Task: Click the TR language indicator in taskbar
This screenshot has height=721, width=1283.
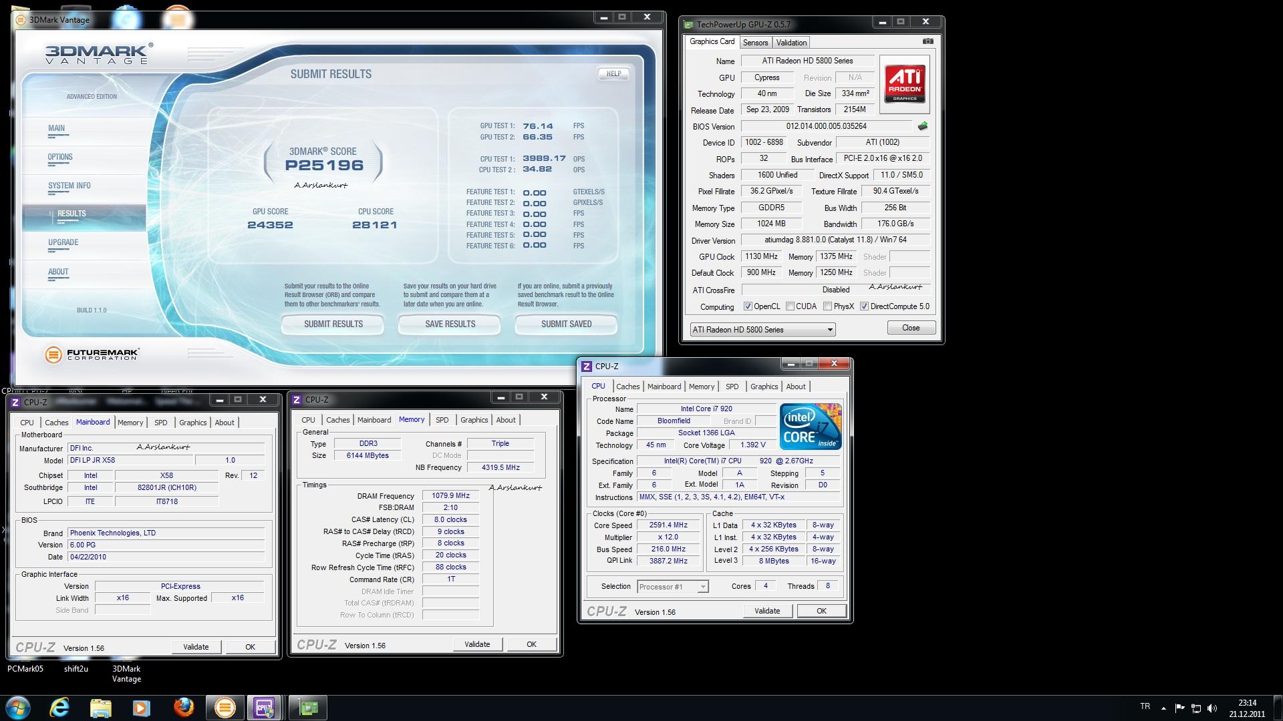Action: (x=1145, y=706)
